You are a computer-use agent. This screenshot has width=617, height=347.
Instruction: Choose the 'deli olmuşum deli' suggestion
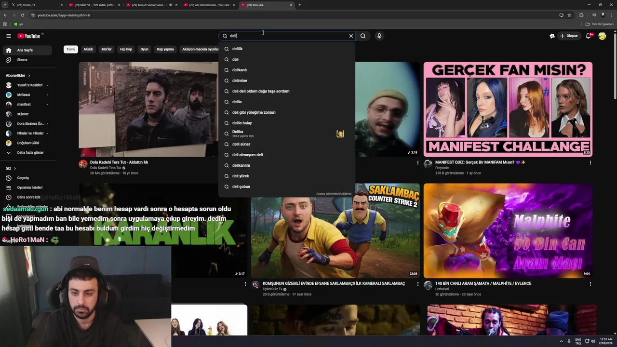point(287,155)
